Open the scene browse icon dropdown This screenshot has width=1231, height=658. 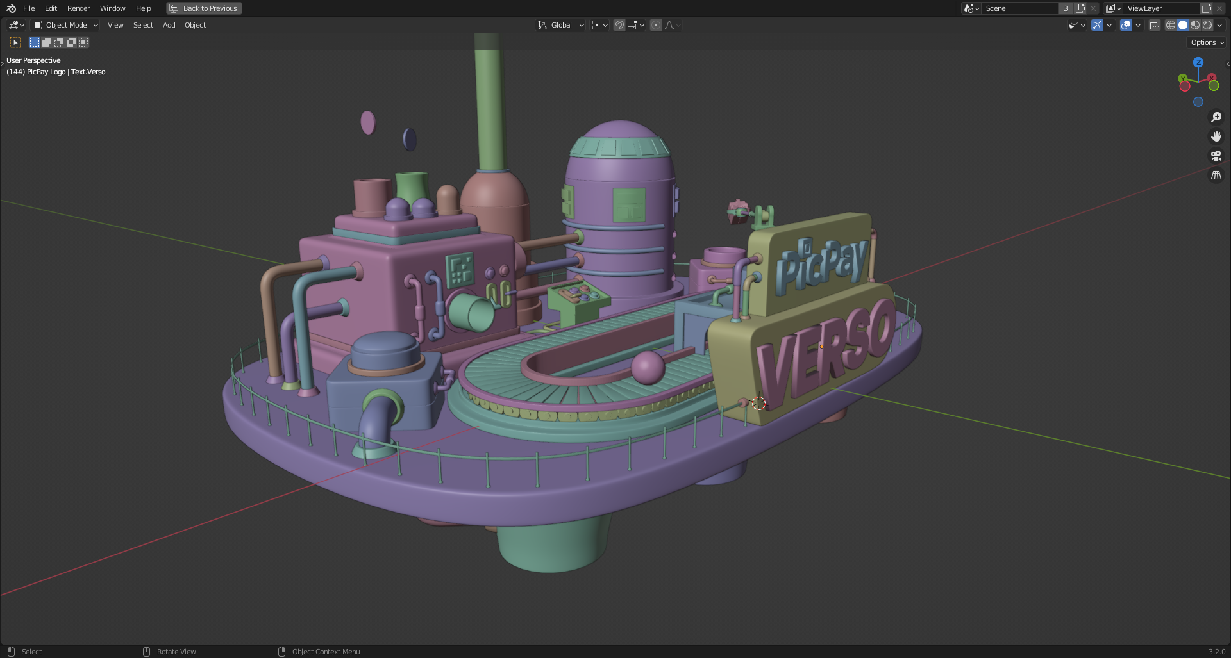[971, 8]
